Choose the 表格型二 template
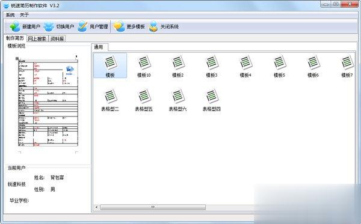The image size is (361, 224). pyautogui.click(x=110, y=100)
